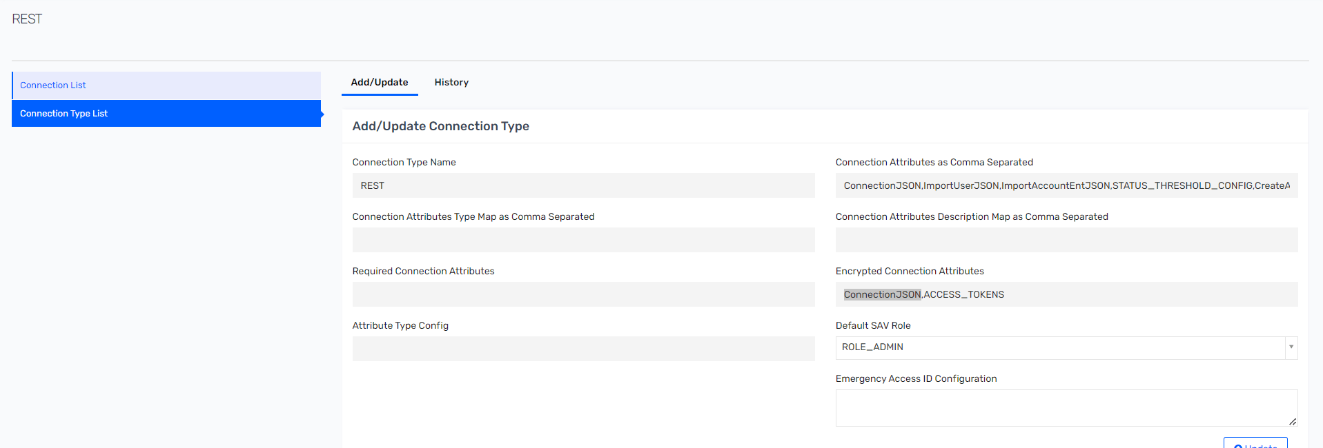Click Connection Attributes Description Map input
The image size is (1323, 448).
(1066, 240)
